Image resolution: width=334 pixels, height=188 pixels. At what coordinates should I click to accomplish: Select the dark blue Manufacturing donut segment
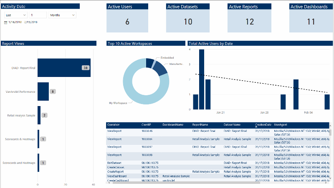click(x=160, y=69)
